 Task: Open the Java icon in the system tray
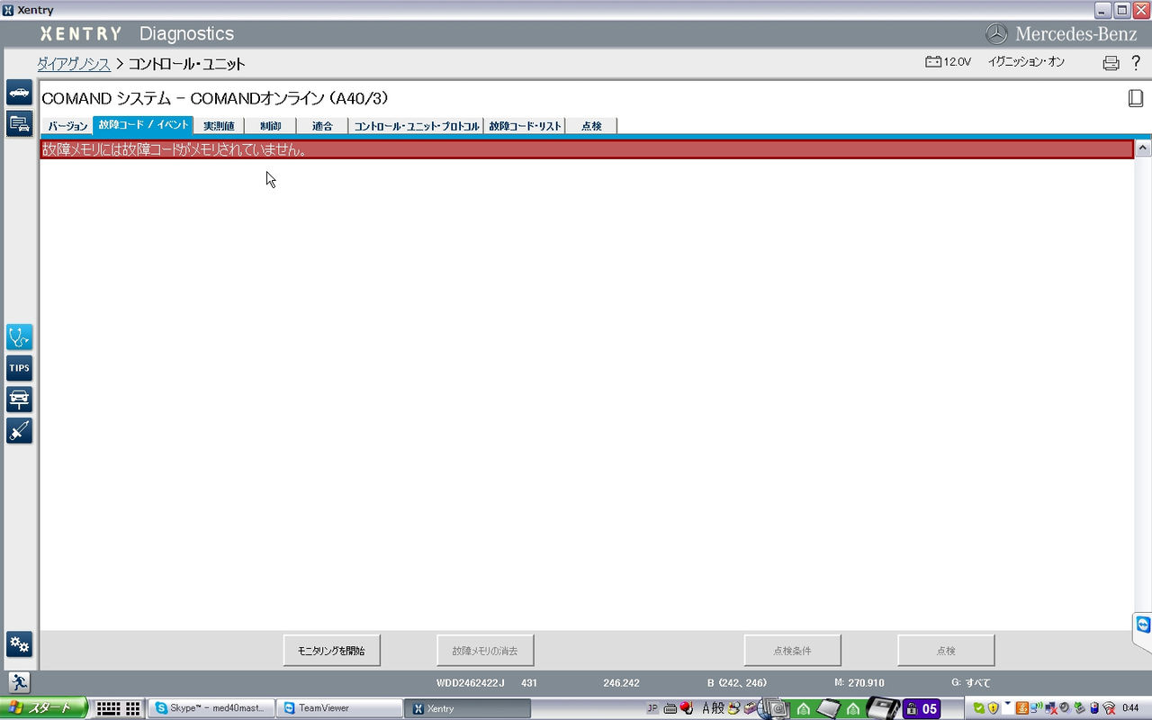[1021, 708]
